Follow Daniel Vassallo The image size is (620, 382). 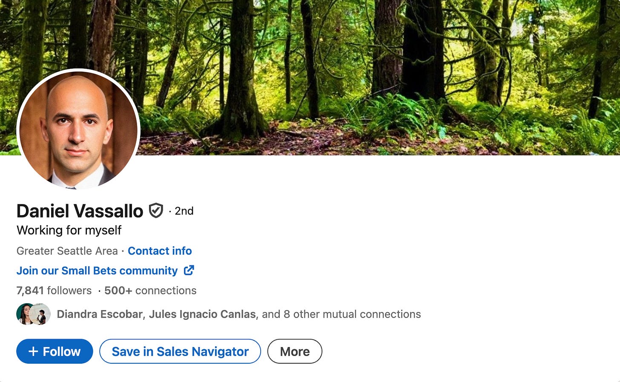(x=55, y=351)
